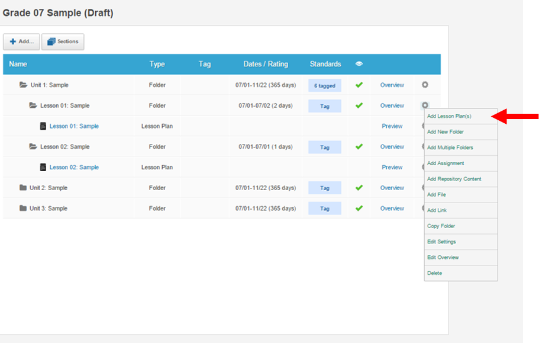Choose Copy Folder in the context menu

pyautogui.click(x=441, y=226)
